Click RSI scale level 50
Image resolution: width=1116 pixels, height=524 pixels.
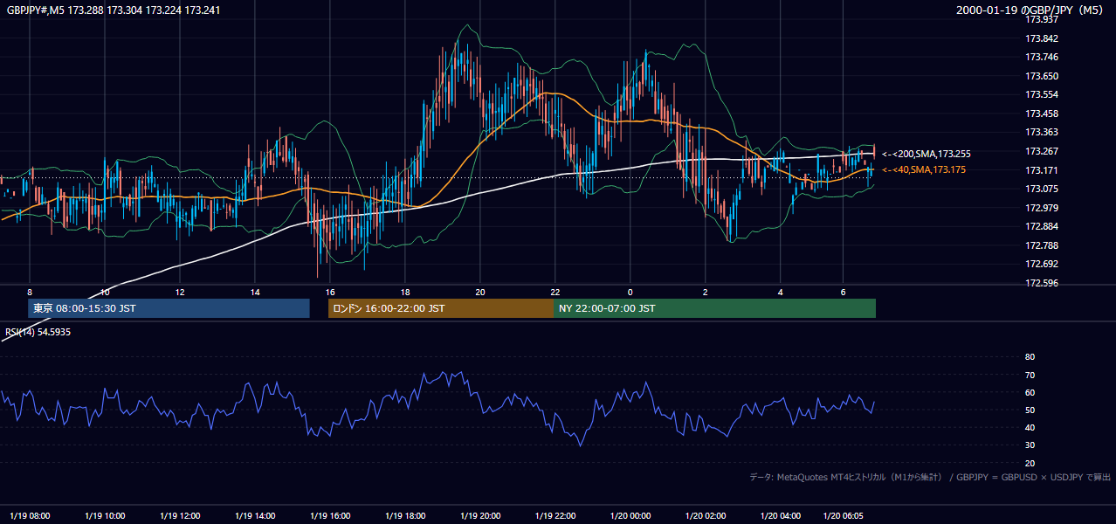[1030, 410]
